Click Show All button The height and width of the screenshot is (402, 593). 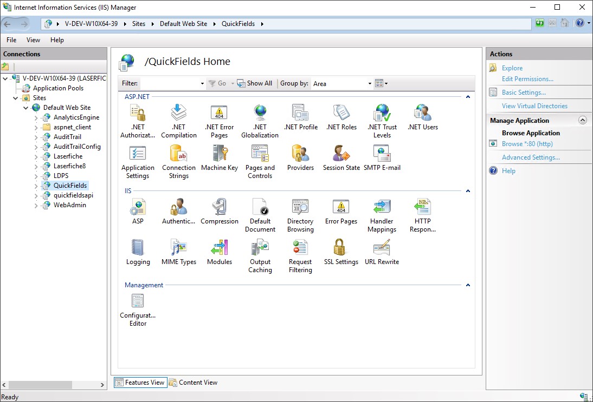pyautogui.click(x=255, y=83)
